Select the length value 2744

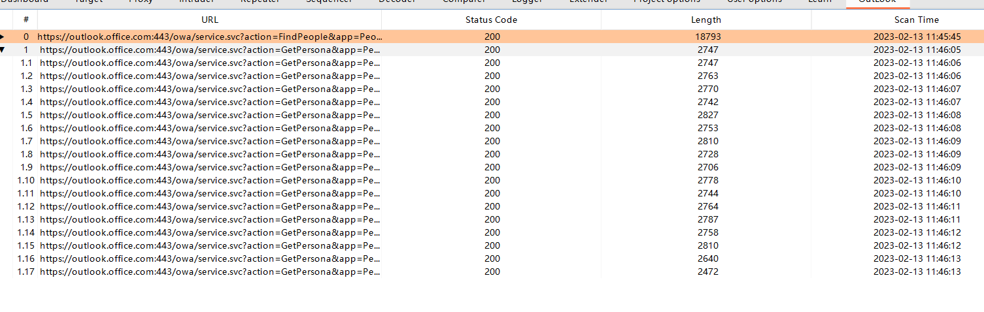point(707,193)
